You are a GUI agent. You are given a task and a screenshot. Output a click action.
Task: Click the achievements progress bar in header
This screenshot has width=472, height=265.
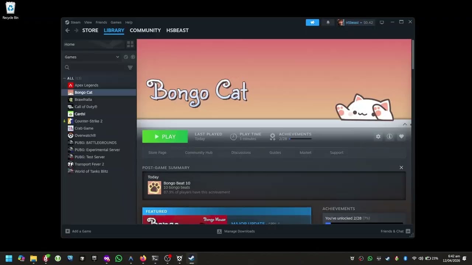[x=301, y=139]
